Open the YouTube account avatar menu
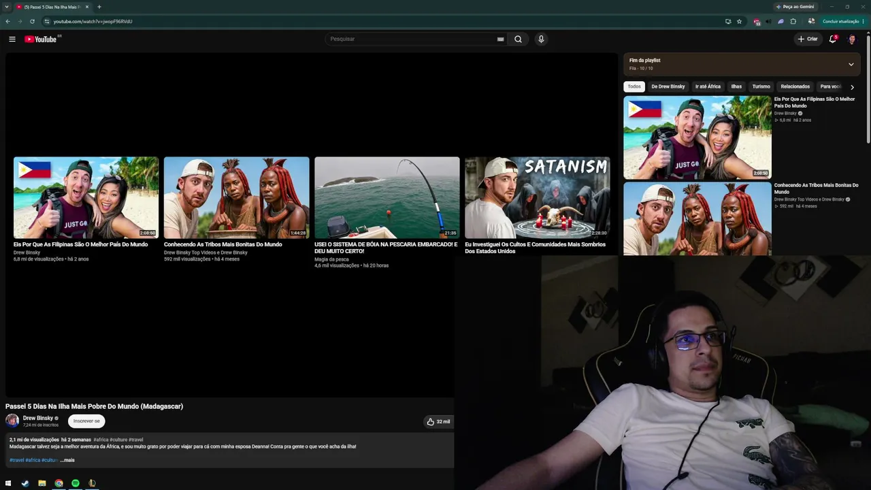The height and width of the screenshot is (490, 871). 852,39
